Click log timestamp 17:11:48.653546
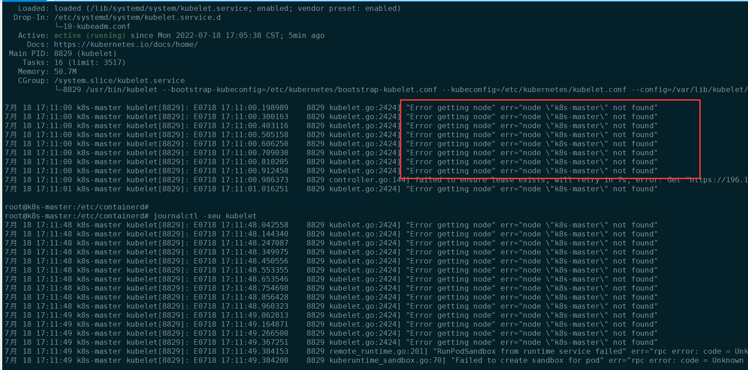The width and height of the screenshot is (748, 370). coord(254,279)
